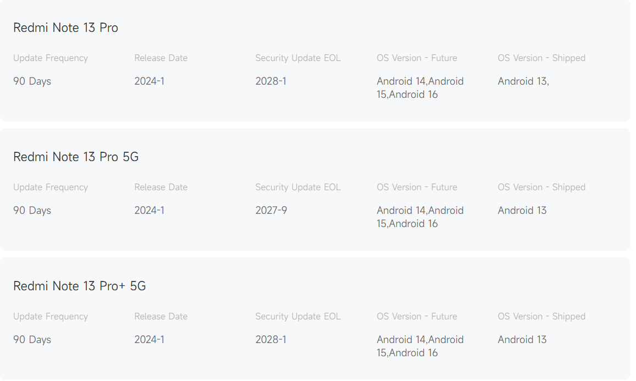Select "Android 13," shipped value in first card

(523, 81)
